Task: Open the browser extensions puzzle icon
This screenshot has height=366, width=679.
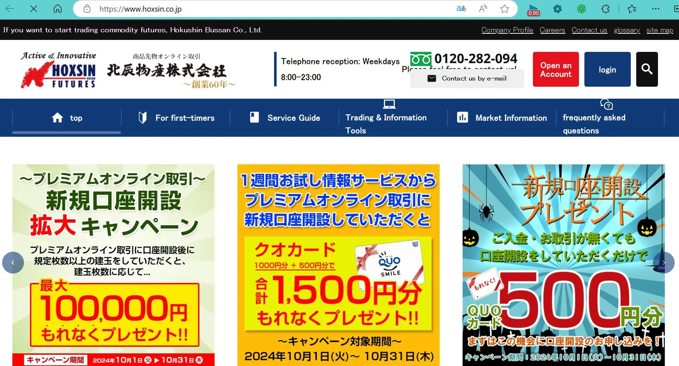Action: coord(605,9)
